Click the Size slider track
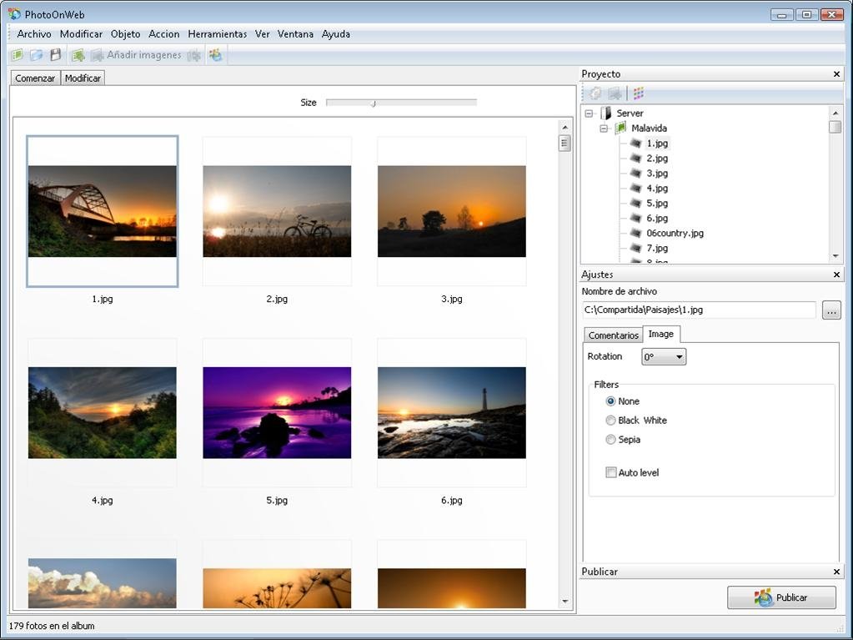The width and height of the screenshot is (853, 640). tap(401, 103)
